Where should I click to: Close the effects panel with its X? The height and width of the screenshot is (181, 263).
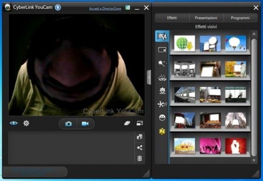coord(256,7)
